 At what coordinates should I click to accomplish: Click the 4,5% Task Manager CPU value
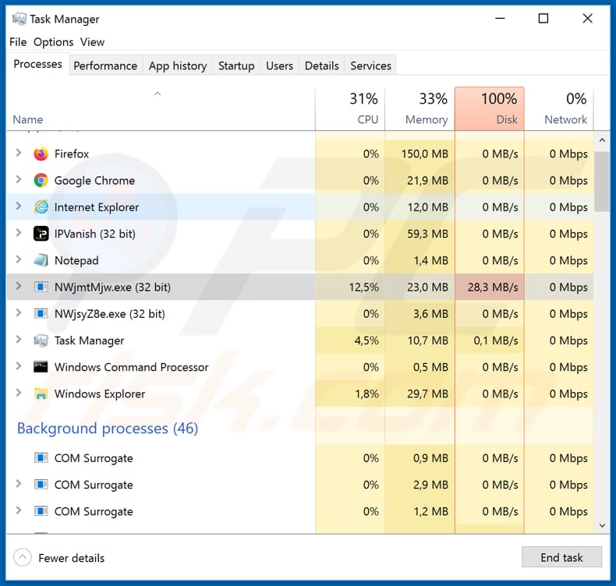366,341
